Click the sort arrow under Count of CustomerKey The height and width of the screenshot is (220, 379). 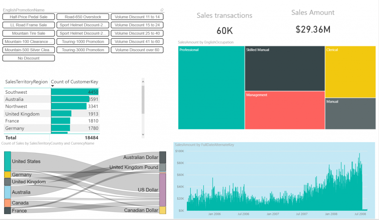click(53, 86)
